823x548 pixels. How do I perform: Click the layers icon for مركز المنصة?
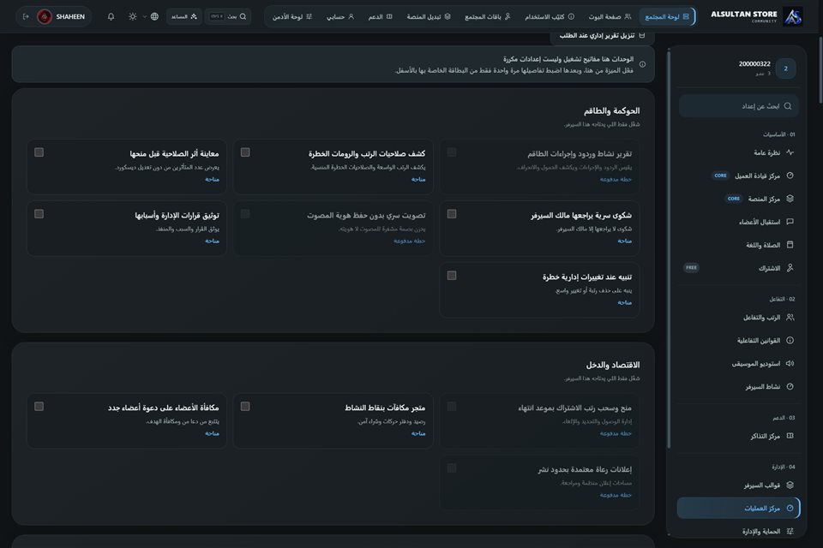pyautogui.click(x=790, y=199)
